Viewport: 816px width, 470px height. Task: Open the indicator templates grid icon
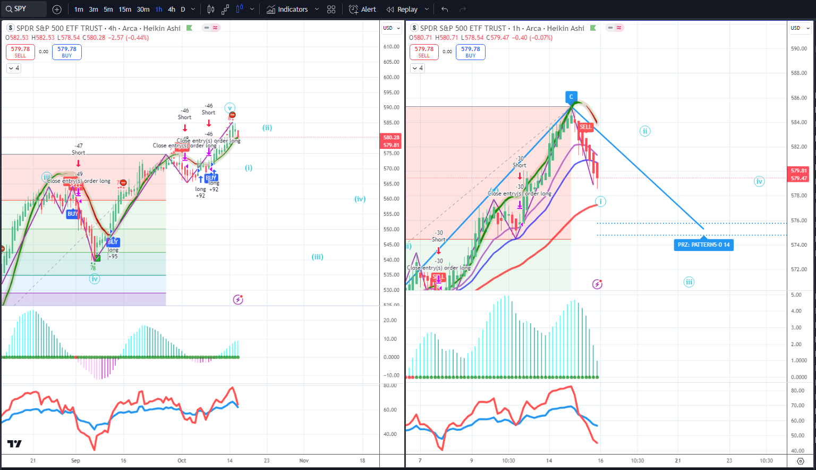point(331,9)
